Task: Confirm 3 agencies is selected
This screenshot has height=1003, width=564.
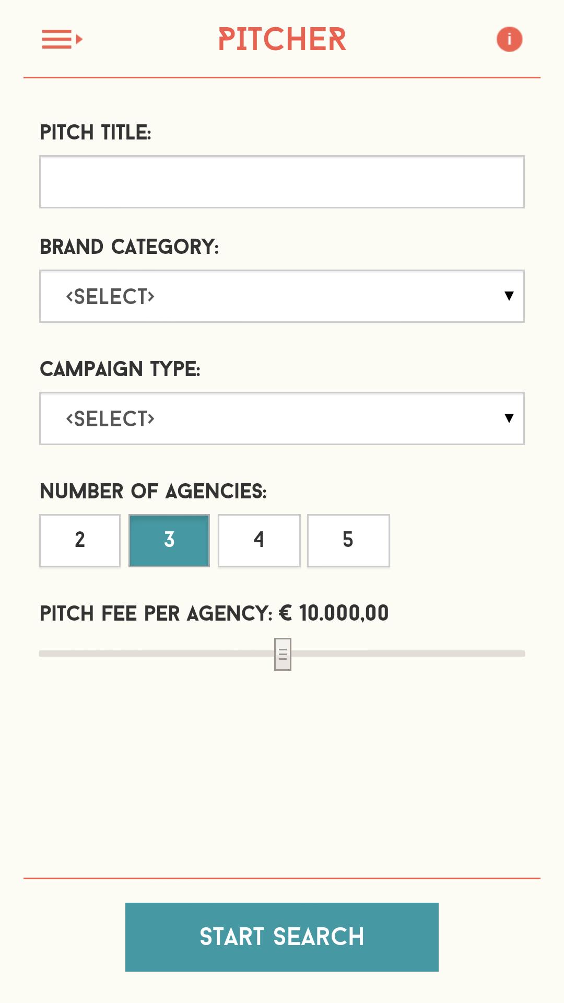Action: coord(169,540)
